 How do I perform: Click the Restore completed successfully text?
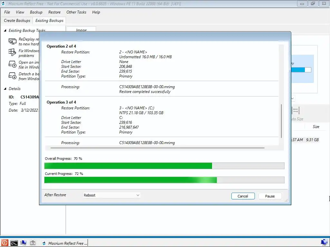[x=145, y=92]
